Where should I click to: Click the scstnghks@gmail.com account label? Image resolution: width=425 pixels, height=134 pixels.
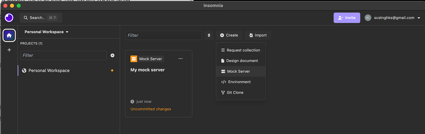[394, 18]
